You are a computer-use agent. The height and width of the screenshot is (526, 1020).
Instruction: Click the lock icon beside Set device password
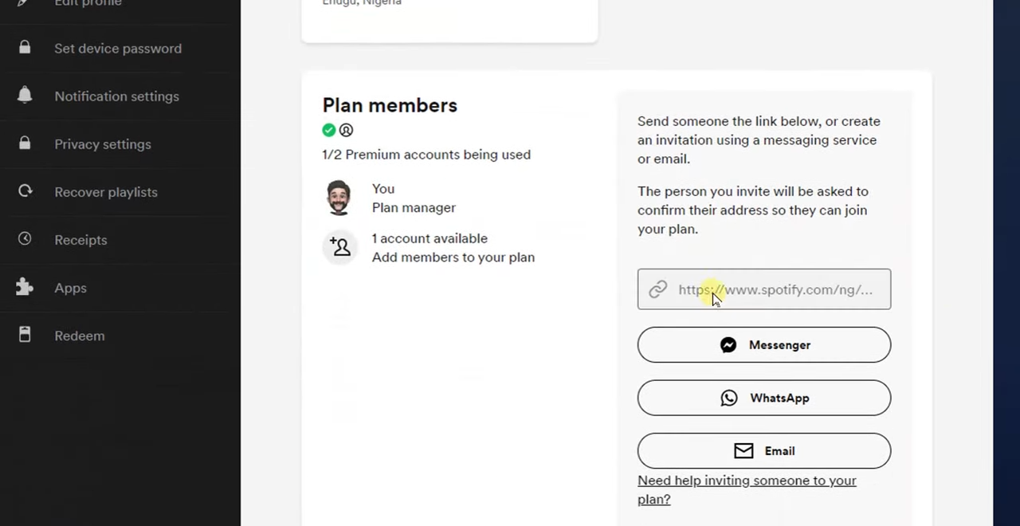coord(25,48)
